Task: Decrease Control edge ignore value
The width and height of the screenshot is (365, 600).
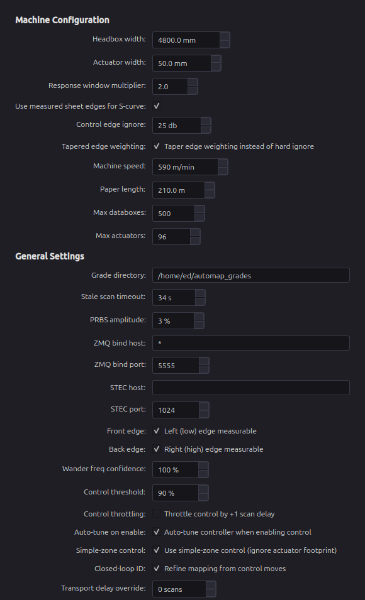Action: [206, 129]
